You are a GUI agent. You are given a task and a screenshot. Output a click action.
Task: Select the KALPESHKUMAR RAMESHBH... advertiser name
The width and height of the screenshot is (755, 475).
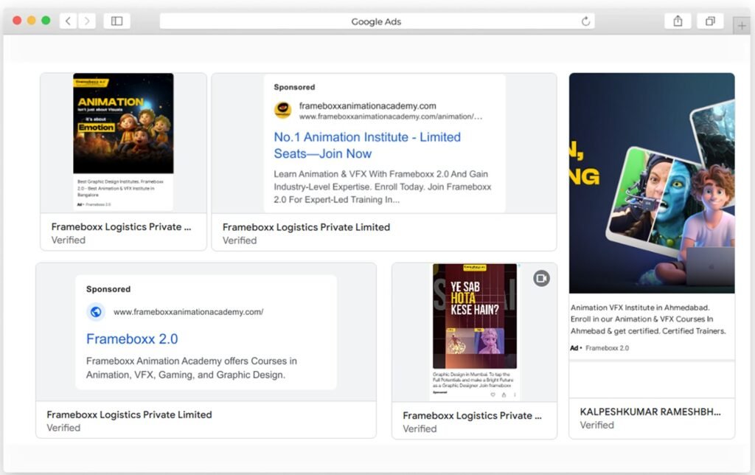[x=650, y=412]
